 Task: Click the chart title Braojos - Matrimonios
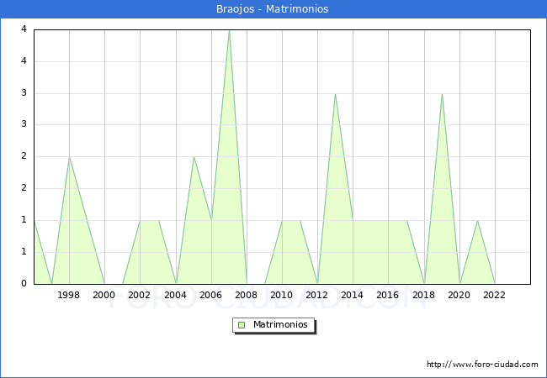point(272,8)
